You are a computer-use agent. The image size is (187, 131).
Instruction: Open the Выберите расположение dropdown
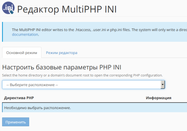pos(83,85)
